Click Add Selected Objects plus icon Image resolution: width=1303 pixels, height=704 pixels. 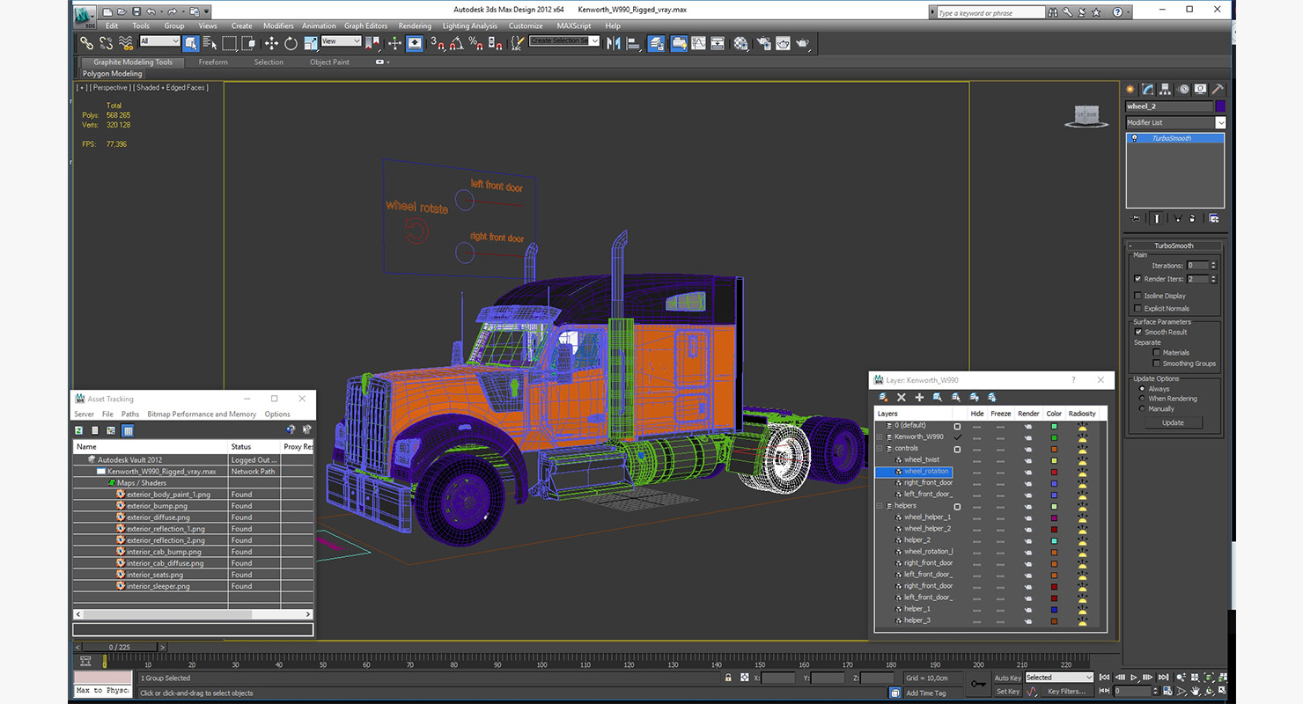(919, 398)
